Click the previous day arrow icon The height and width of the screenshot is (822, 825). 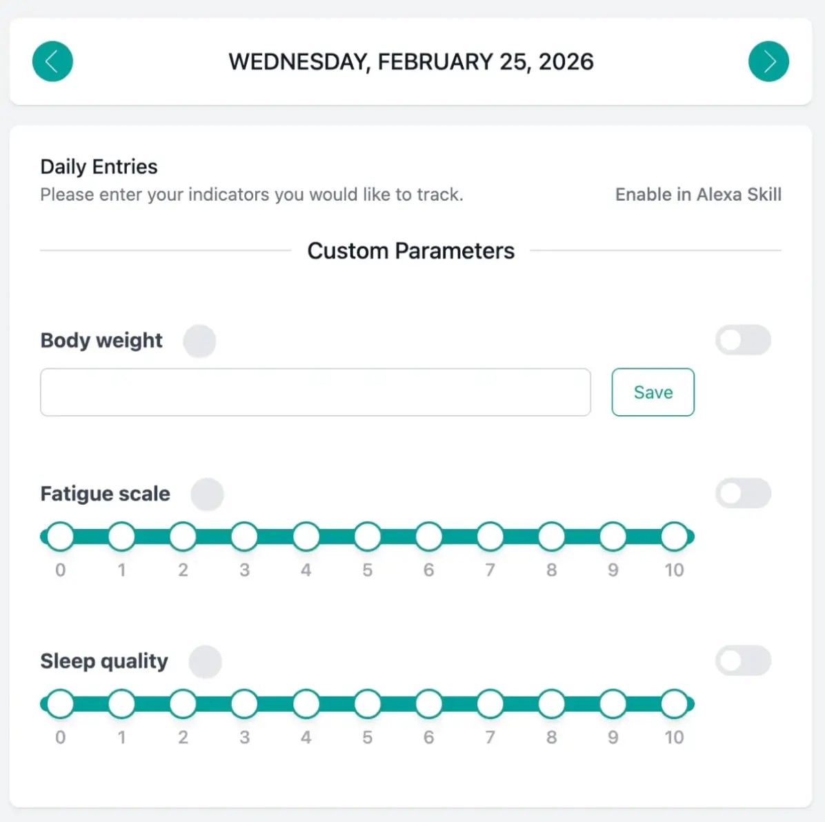(52, 61)
